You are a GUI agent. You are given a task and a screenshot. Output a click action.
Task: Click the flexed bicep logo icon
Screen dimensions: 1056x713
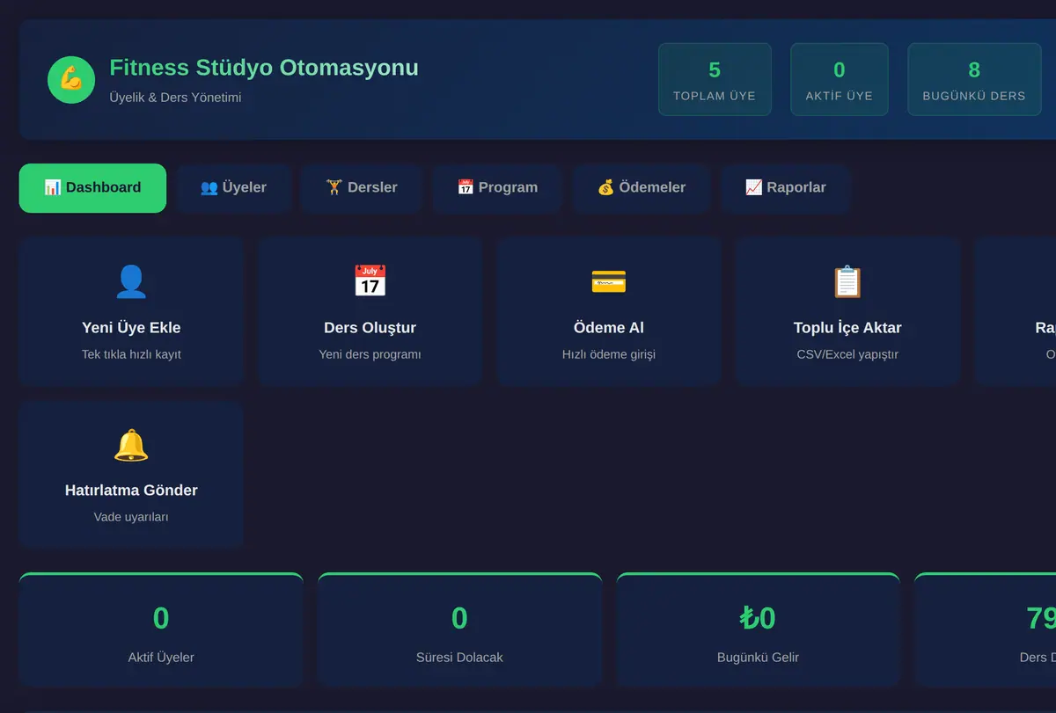coord(71,79)
